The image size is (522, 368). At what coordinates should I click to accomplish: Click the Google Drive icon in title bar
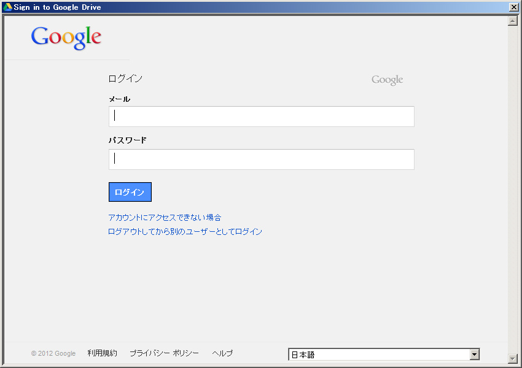(8, 7)
